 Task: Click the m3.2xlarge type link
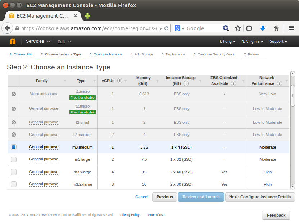(x=82, y=185)
